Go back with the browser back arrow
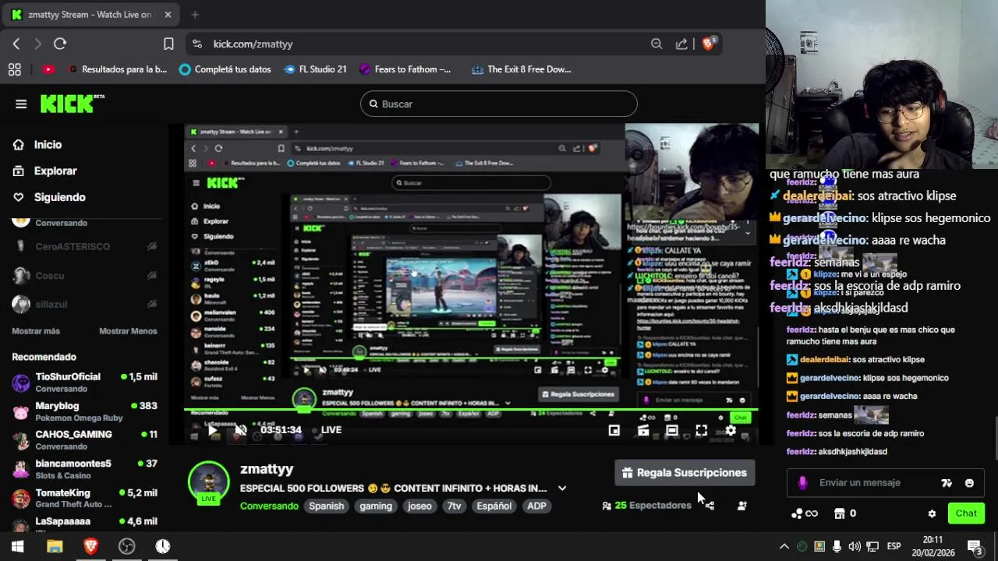Image resolution: width=998 pixels, height=561 pixels. [16, 44]
